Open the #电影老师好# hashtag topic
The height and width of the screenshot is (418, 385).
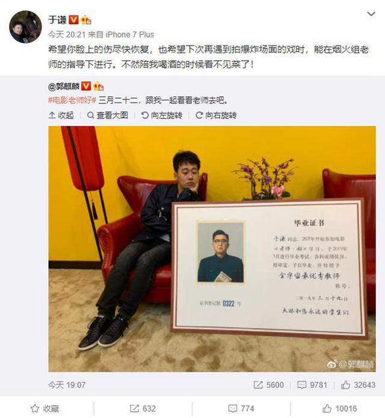pos(72,101)
